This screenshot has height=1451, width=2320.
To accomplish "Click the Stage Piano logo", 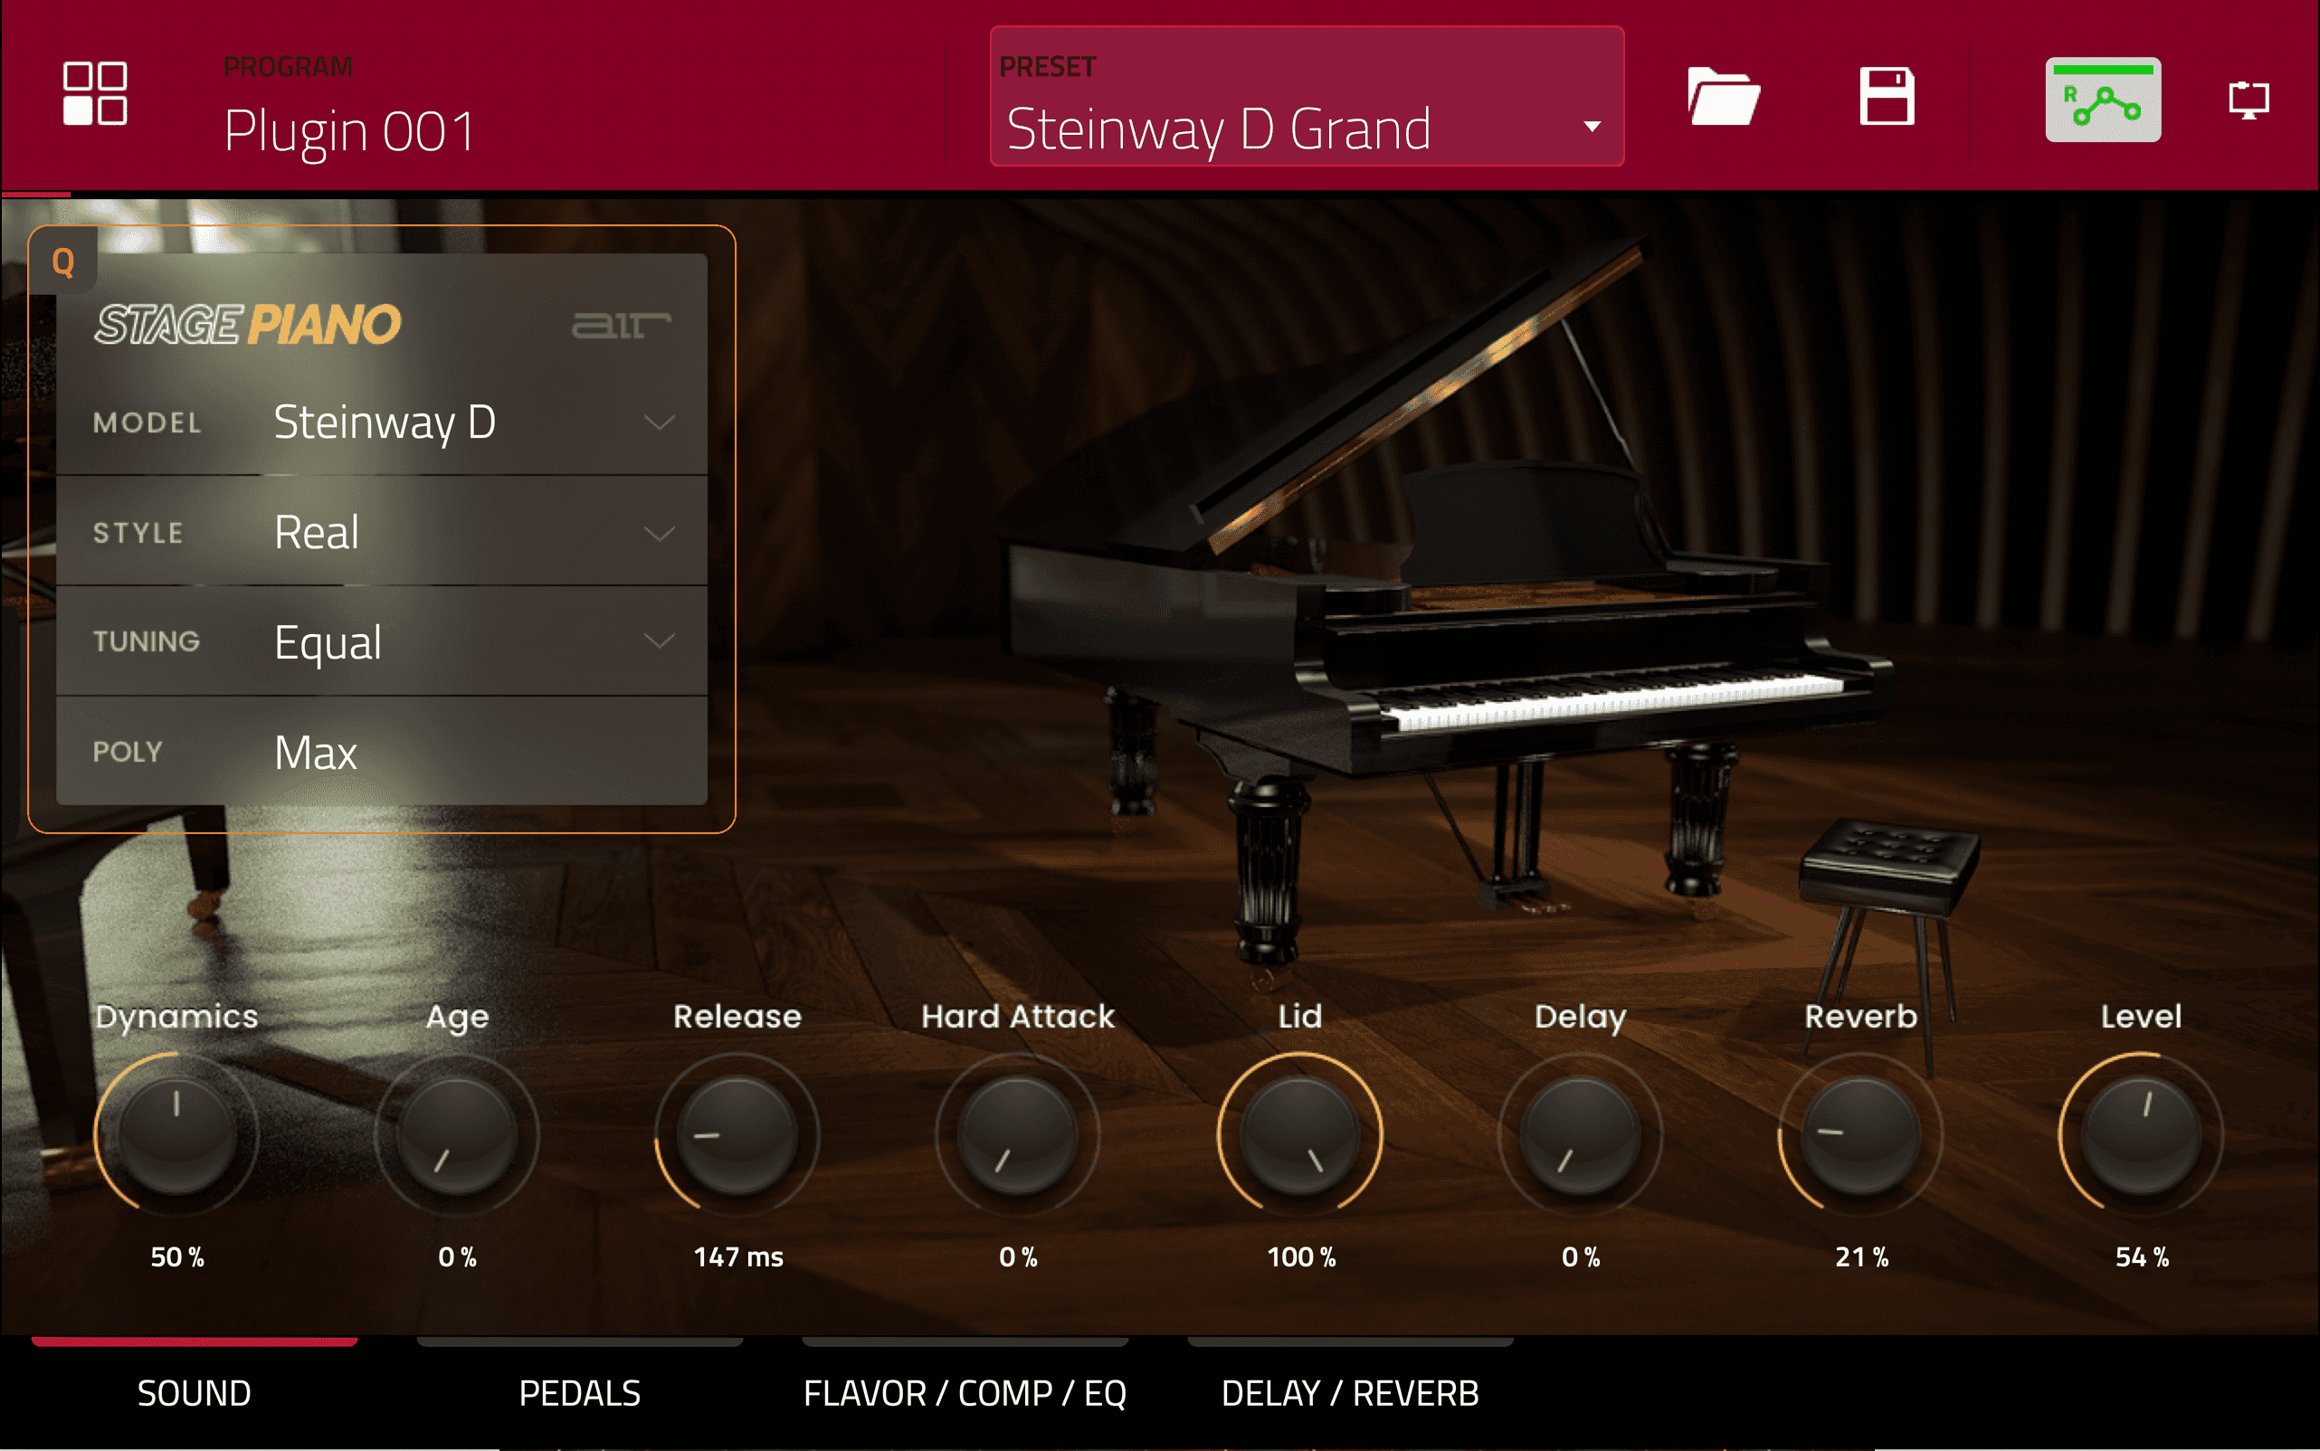I will (x=248, y=325).
